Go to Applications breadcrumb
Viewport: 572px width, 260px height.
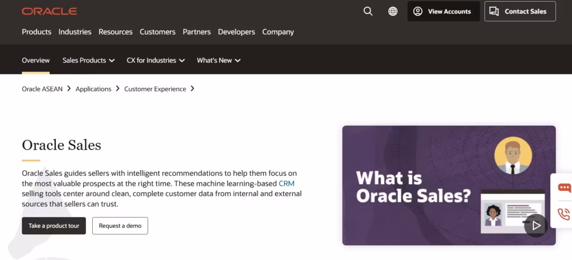[x=93, y=89]
